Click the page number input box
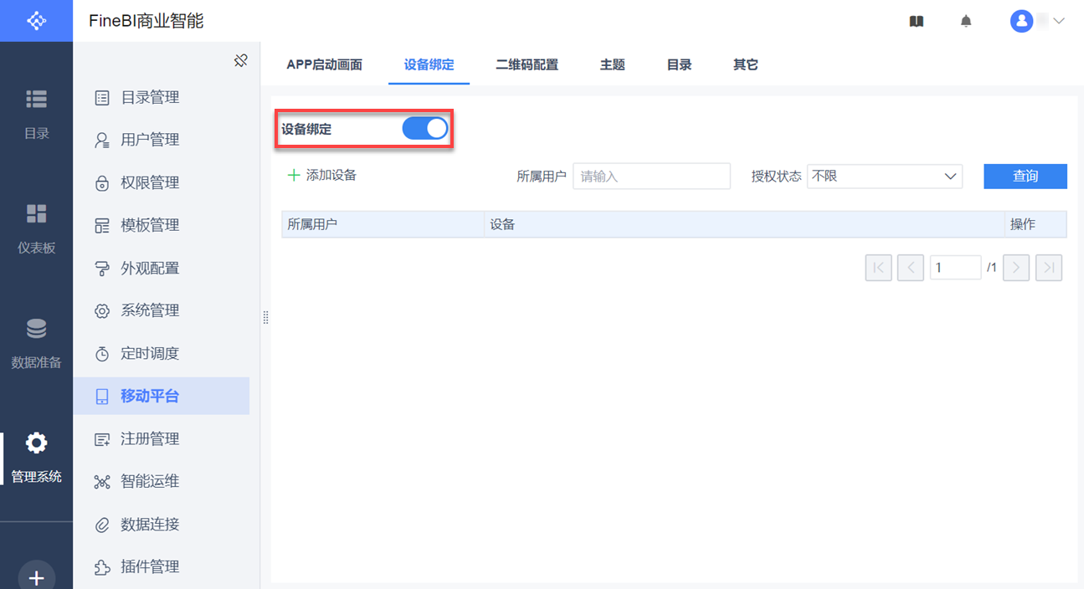Screen dimensions: 1084x589 (955, 268)
